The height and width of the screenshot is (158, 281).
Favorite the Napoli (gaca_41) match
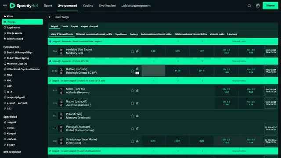133,103
